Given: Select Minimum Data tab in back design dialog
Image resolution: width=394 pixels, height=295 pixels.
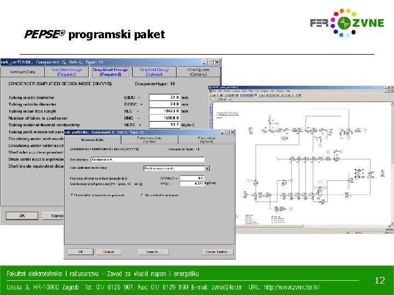Looking at the screenshot, I should pyautogui.click(x=22, y=72).
